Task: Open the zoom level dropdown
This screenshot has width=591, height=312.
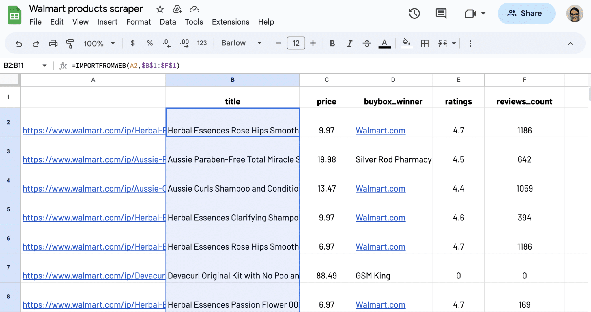Action: pyautogui.click(x=99, y=43)
